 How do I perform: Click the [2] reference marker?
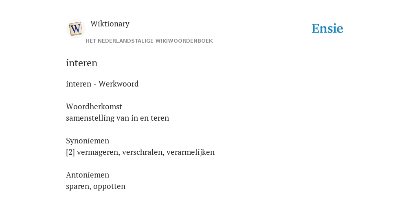click(x=70, y=152)
